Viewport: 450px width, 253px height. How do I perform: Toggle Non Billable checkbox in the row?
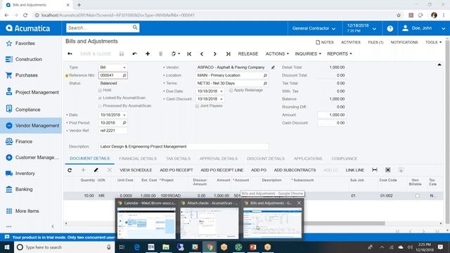417,195
